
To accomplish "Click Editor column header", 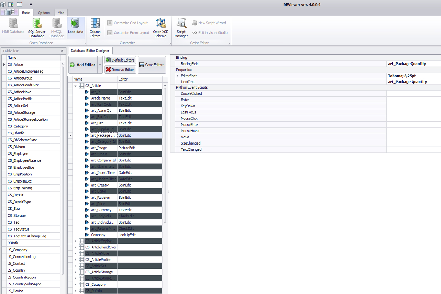I will [x=140, y=79].
